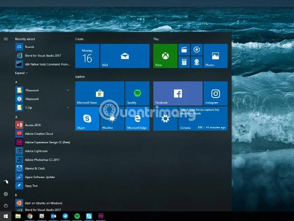Open Spotify from the taskbar
294x221 pixels.
pos(77,216)
